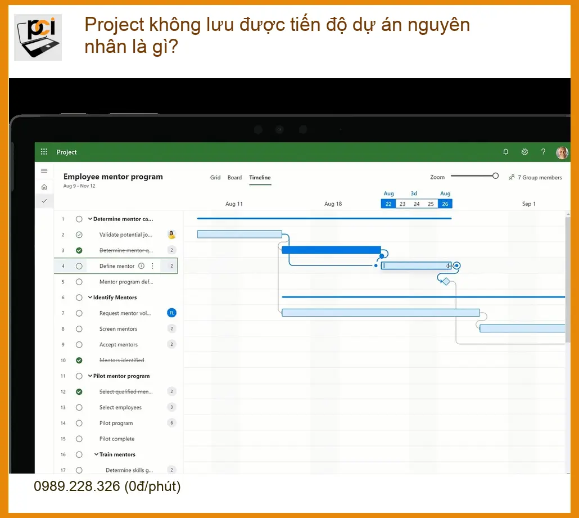The height and width of the screenshot is (518, 579).
Task: Open the user profile avatar
Action: pos(562,152)
